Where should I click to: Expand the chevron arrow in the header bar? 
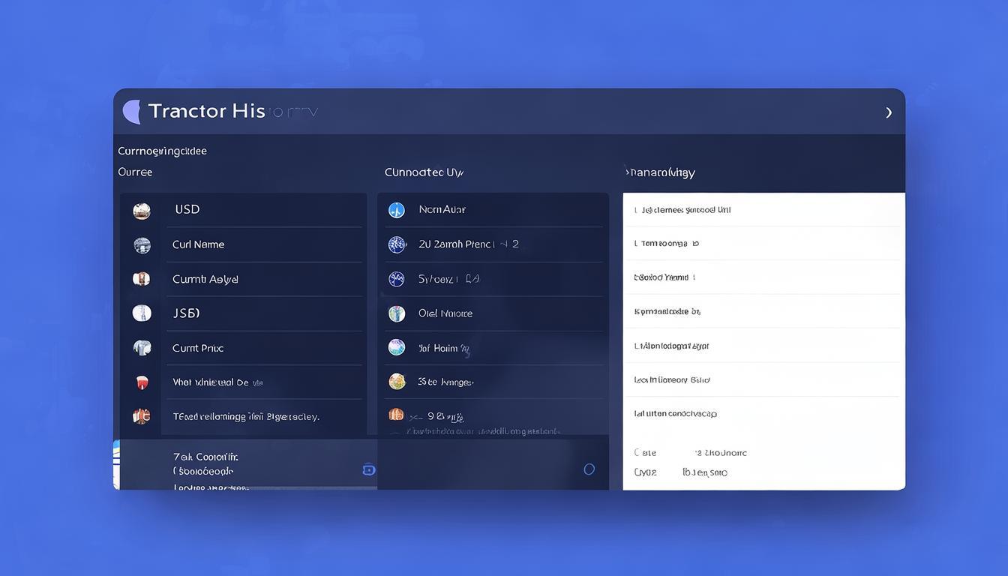point(889,112)
